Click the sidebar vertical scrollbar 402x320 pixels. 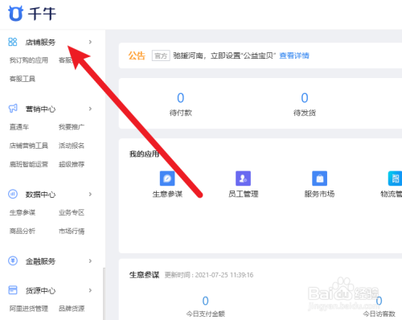pyautogui.click(x=104, y=293)
